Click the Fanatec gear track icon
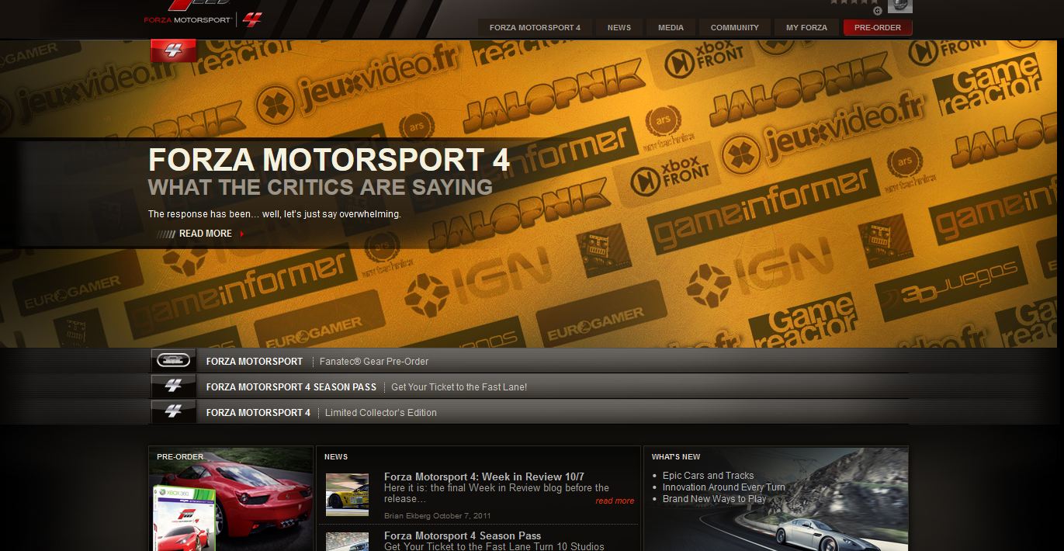The width and height of the screenshot is (1064, 551). [x=173, y=361]
